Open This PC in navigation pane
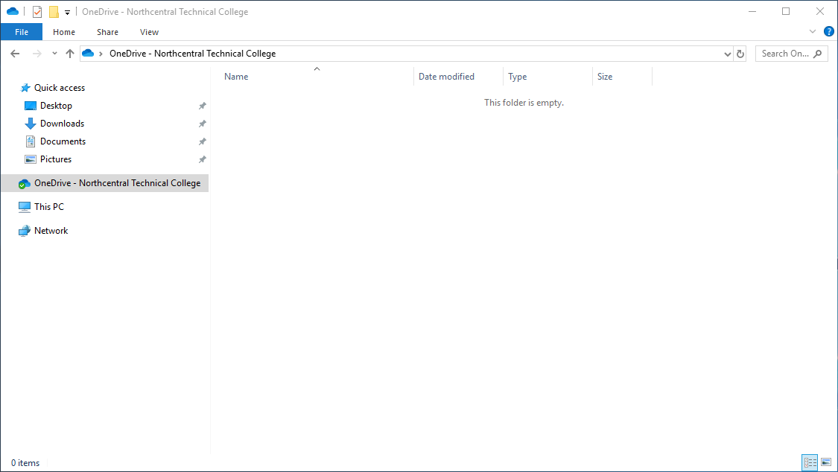The image size is (838, 472). coord(48,207)
